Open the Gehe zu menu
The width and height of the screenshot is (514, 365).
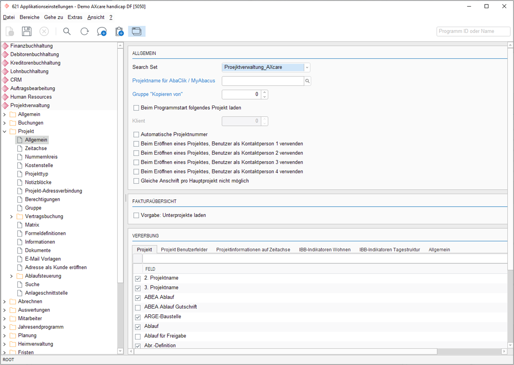tap(54, 17)
